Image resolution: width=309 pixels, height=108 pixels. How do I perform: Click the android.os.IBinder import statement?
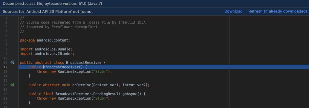[47, 54]
